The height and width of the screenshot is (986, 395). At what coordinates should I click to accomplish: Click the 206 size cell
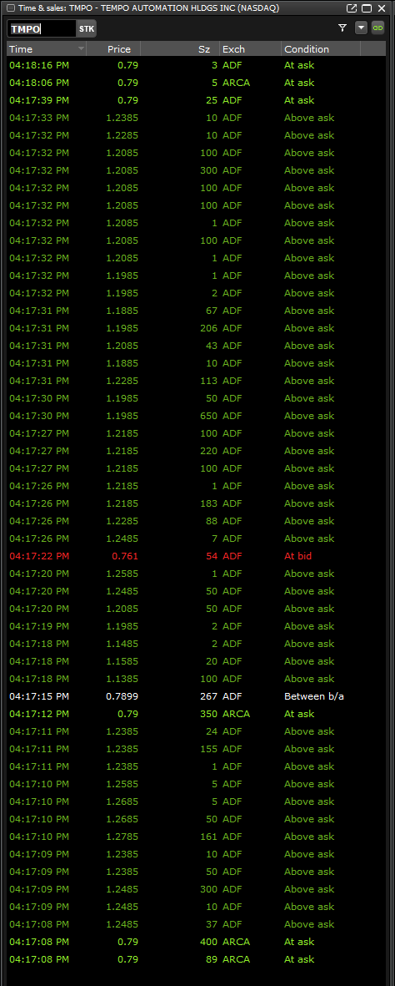[x=207, y=327]
